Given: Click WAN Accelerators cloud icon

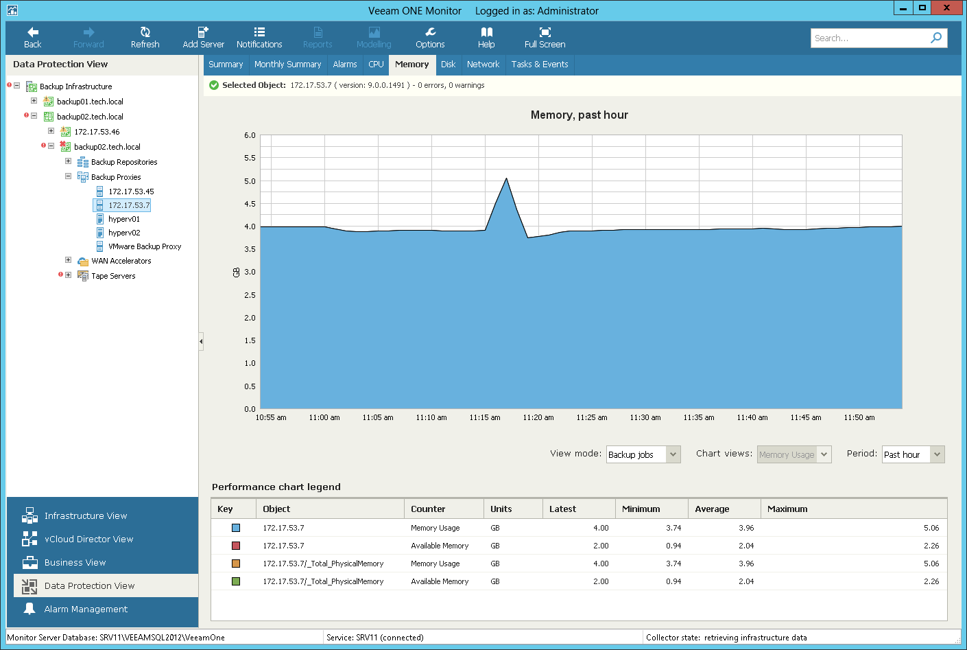Looking at the screenshot, I should [x=83, y=261].
